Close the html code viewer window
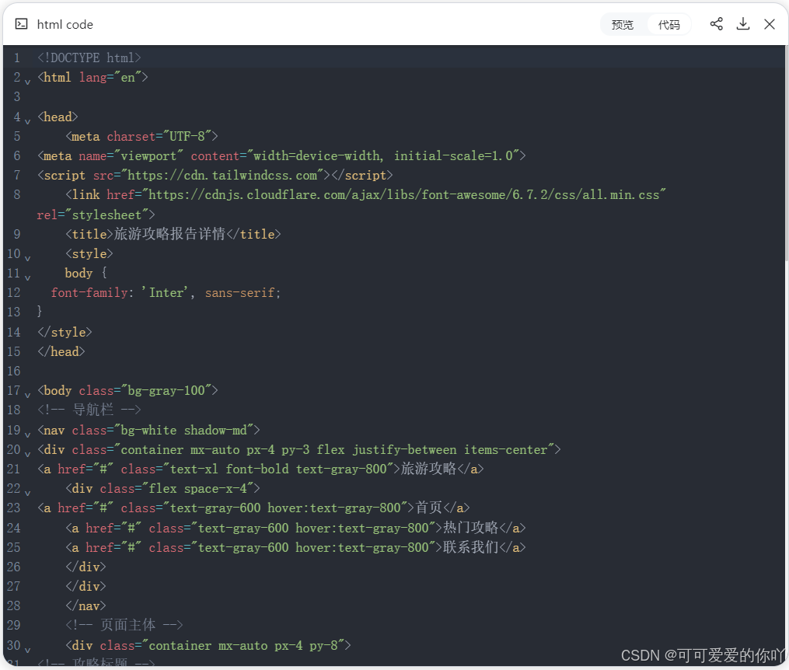This screenshot has width=789, height=670. tap(770, 24)
